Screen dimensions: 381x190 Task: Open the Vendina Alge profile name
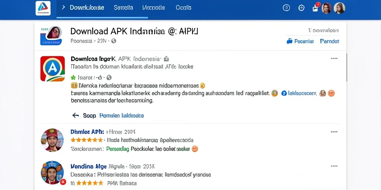pyautogui.click(x=89, y=167)
